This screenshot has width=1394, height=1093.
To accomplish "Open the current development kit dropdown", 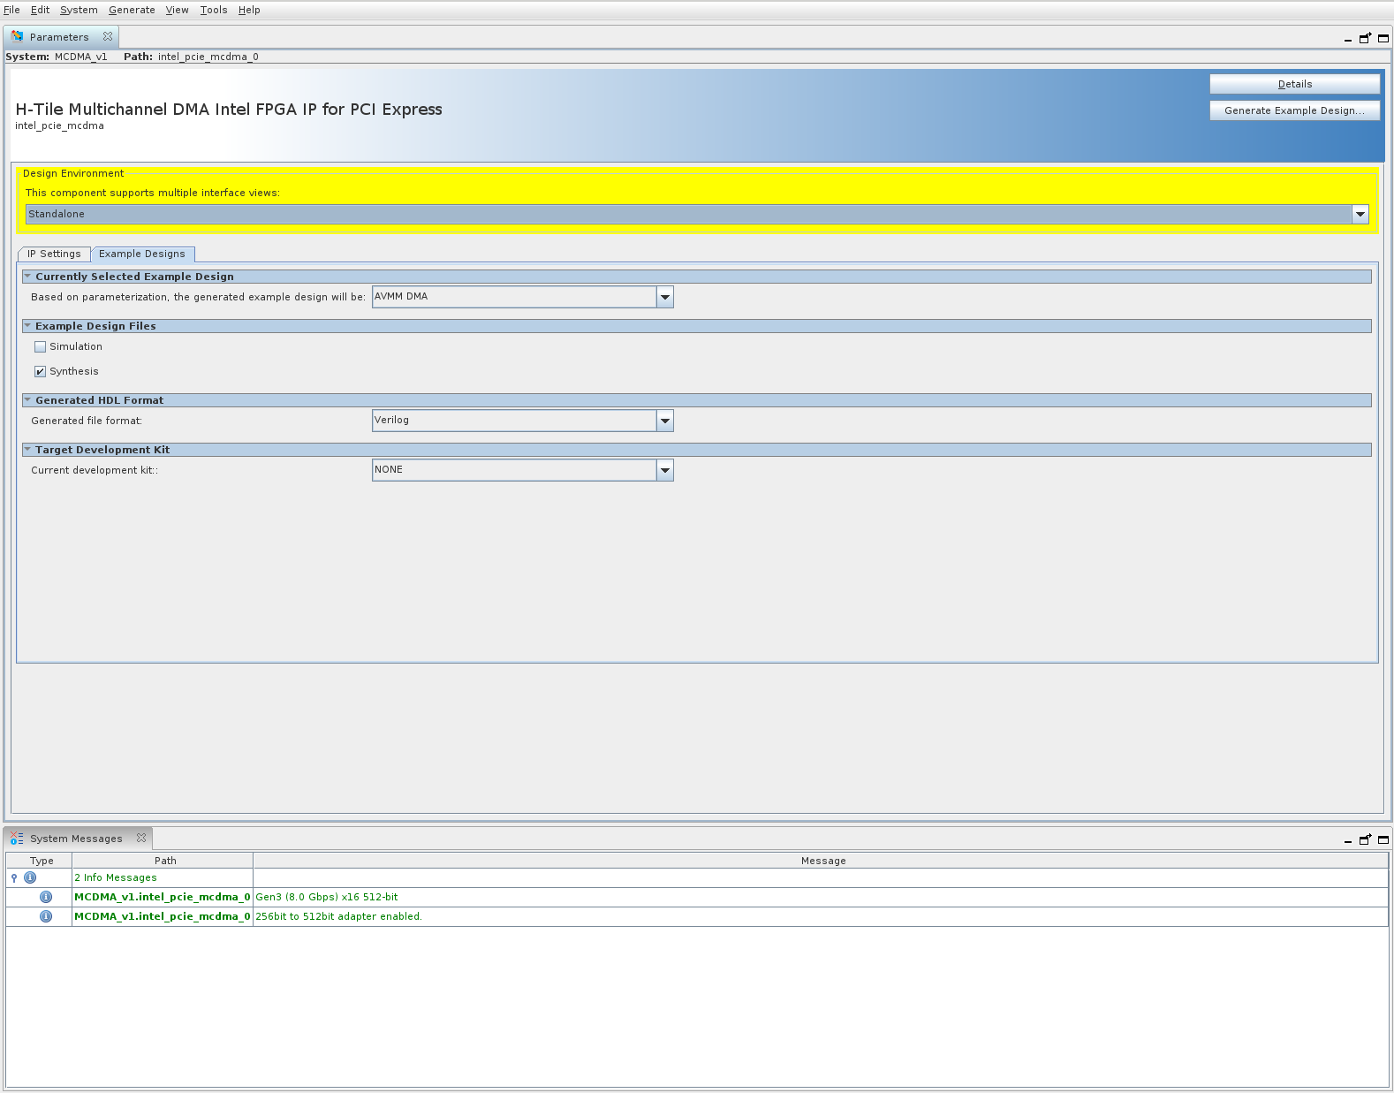I will (665, 470).
